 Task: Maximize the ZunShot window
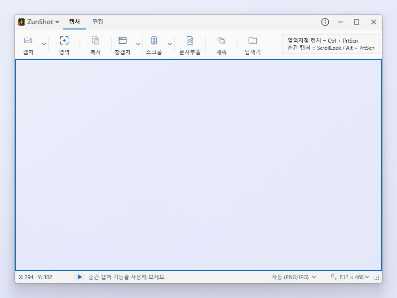[357, 22]
